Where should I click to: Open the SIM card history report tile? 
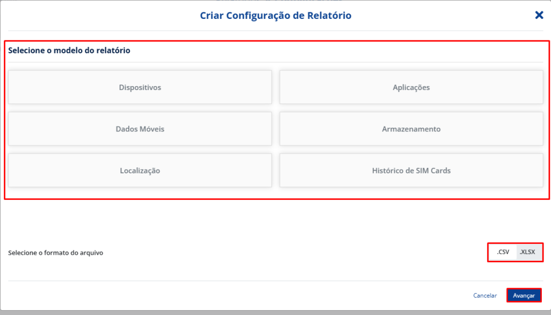tap(411, 171)
